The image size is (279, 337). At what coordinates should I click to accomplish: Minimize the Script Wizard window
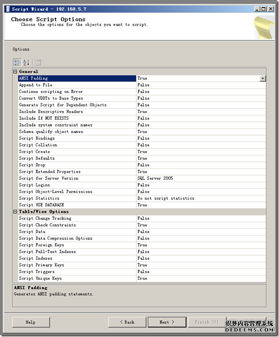[x=257, y=9]
